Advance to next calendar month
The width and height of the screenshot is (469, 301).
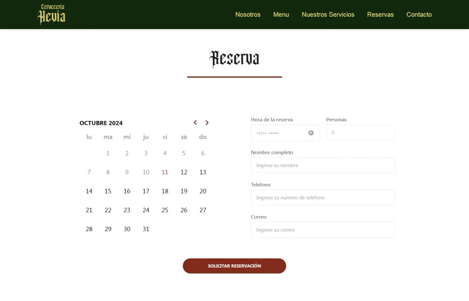[x=207, y=123]
